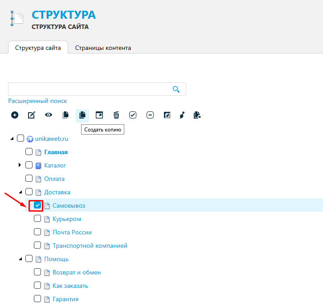
Task: Open the Как заказать page link
Action: click(70, 286)
